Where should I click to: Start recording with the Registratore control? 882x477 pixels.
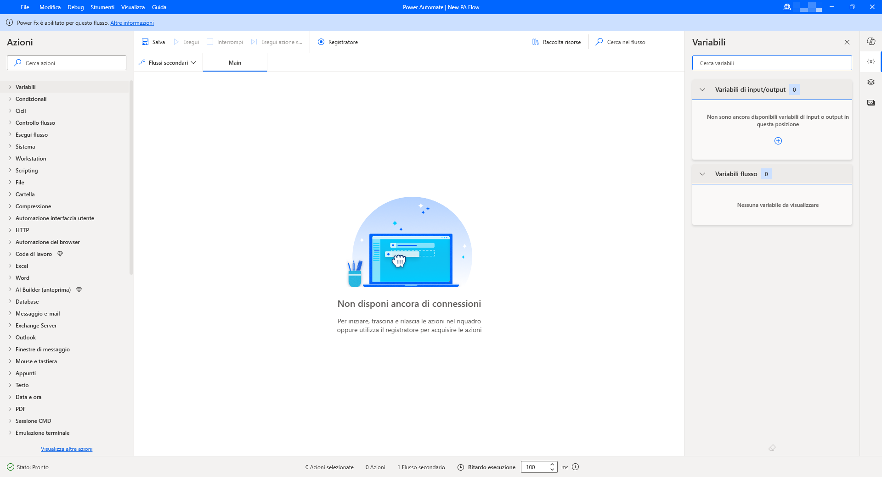[x=338, y=42]
